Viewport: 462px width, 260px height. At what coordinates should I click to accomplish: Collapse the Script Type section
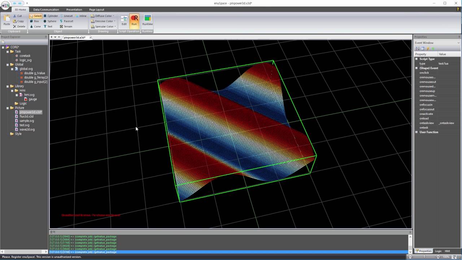tap(416, 59)
